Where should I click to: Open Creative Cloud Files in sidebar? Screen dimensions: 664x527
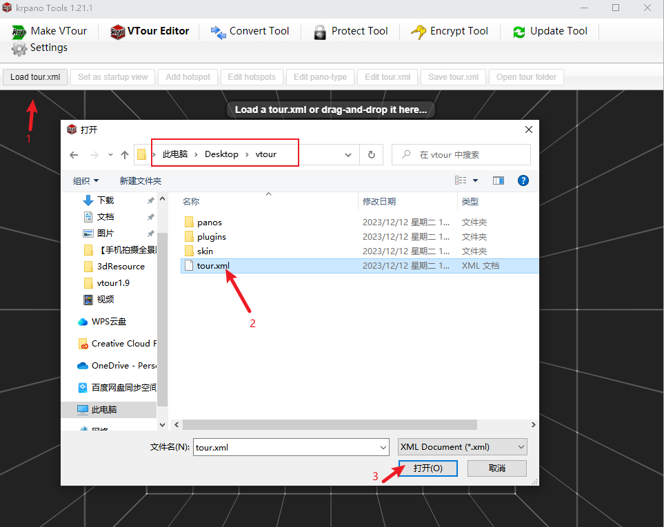click(117, 344)
